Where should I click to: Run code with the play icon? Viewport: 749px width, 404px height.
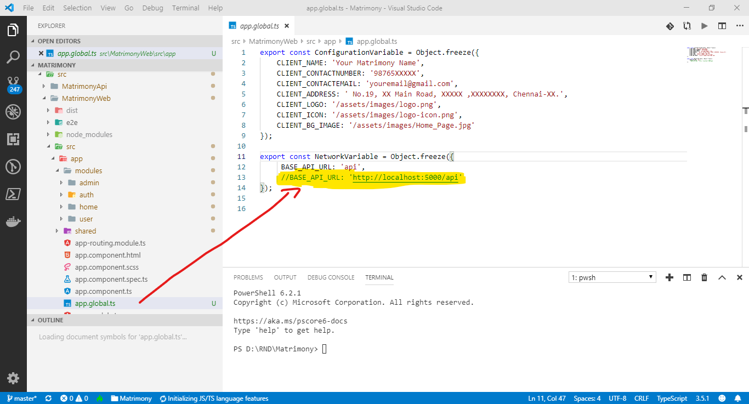point(705,26)
